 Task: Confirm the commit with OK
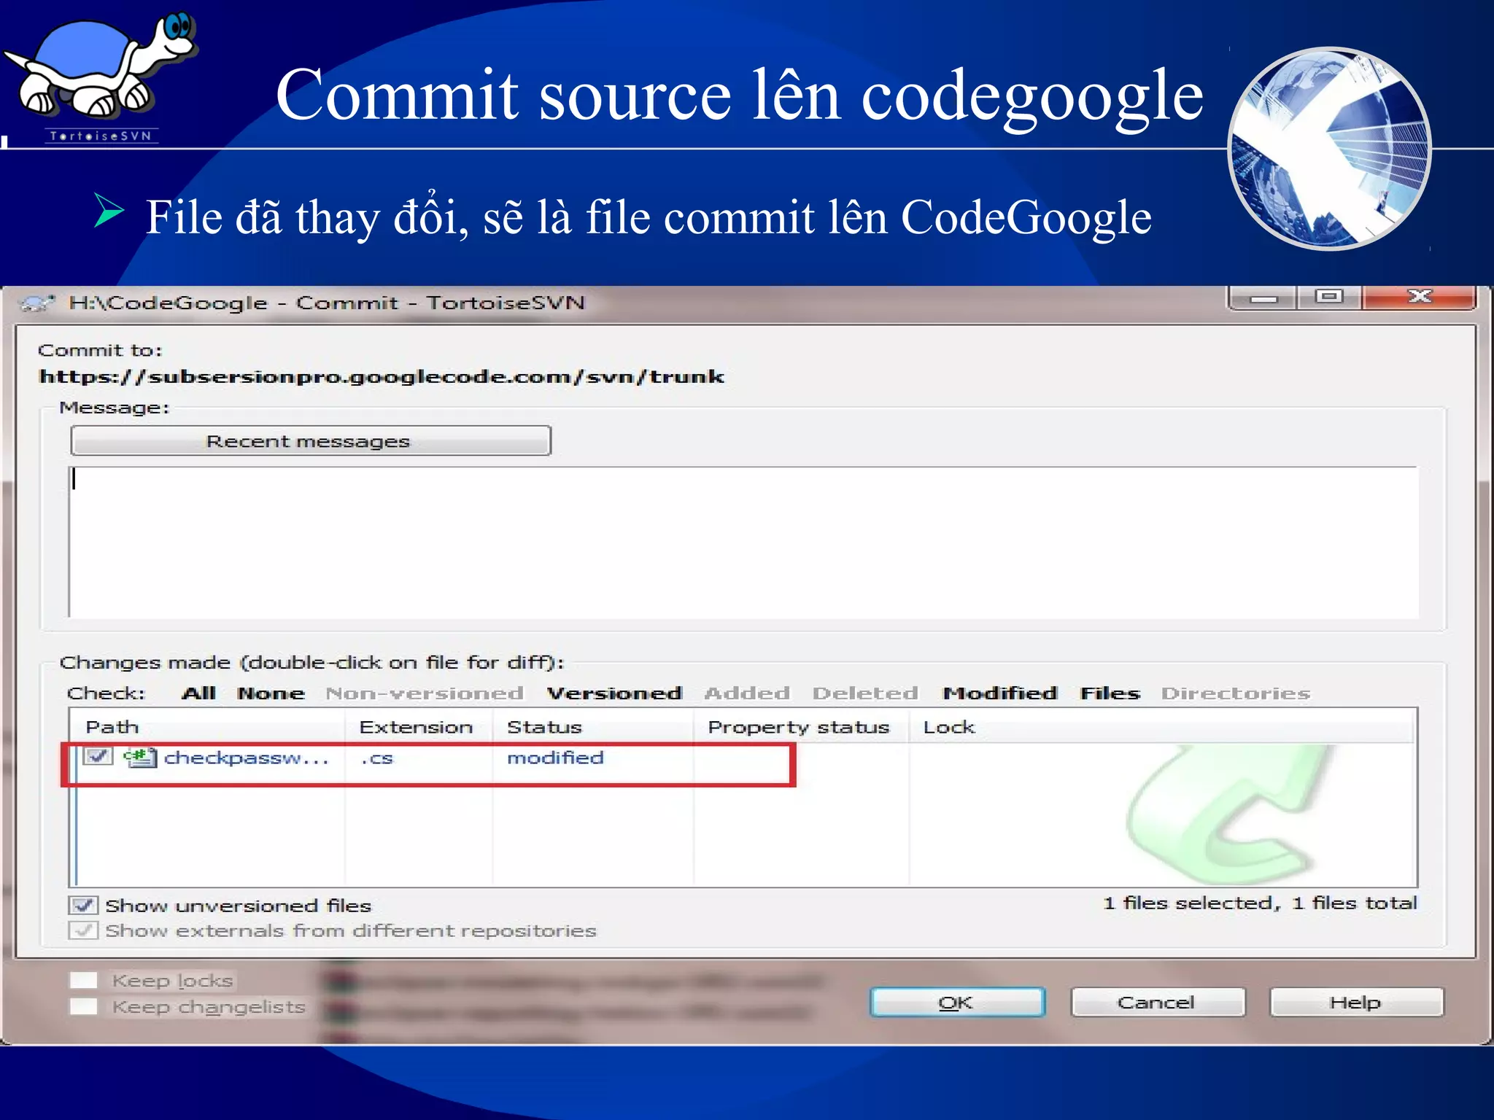click(x=957, y=1003)
